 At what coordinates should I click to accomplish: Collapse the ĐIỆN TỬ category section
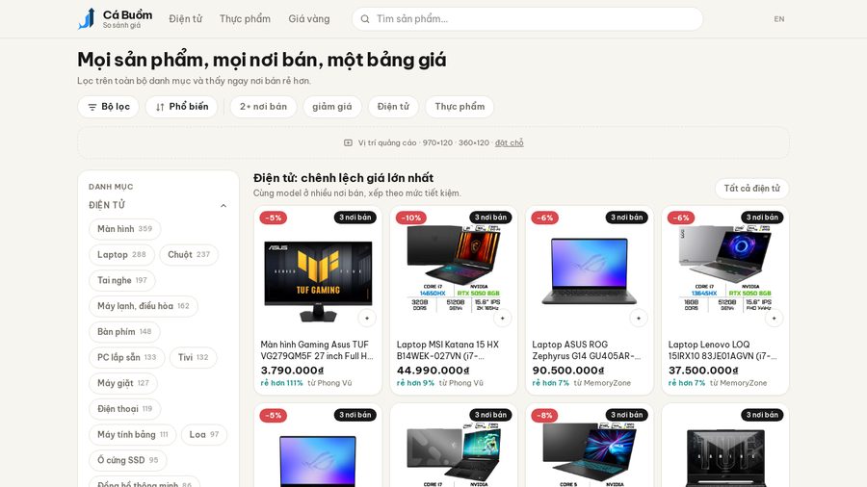[x=223, y=205]
